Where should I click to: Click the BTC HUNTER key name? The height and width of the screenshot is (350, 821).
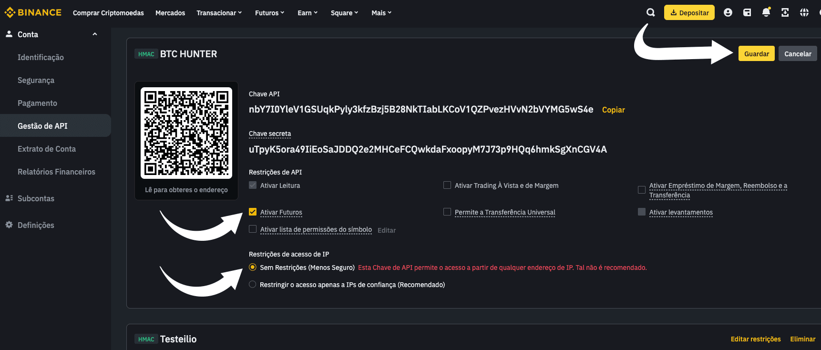coord(188,54)
